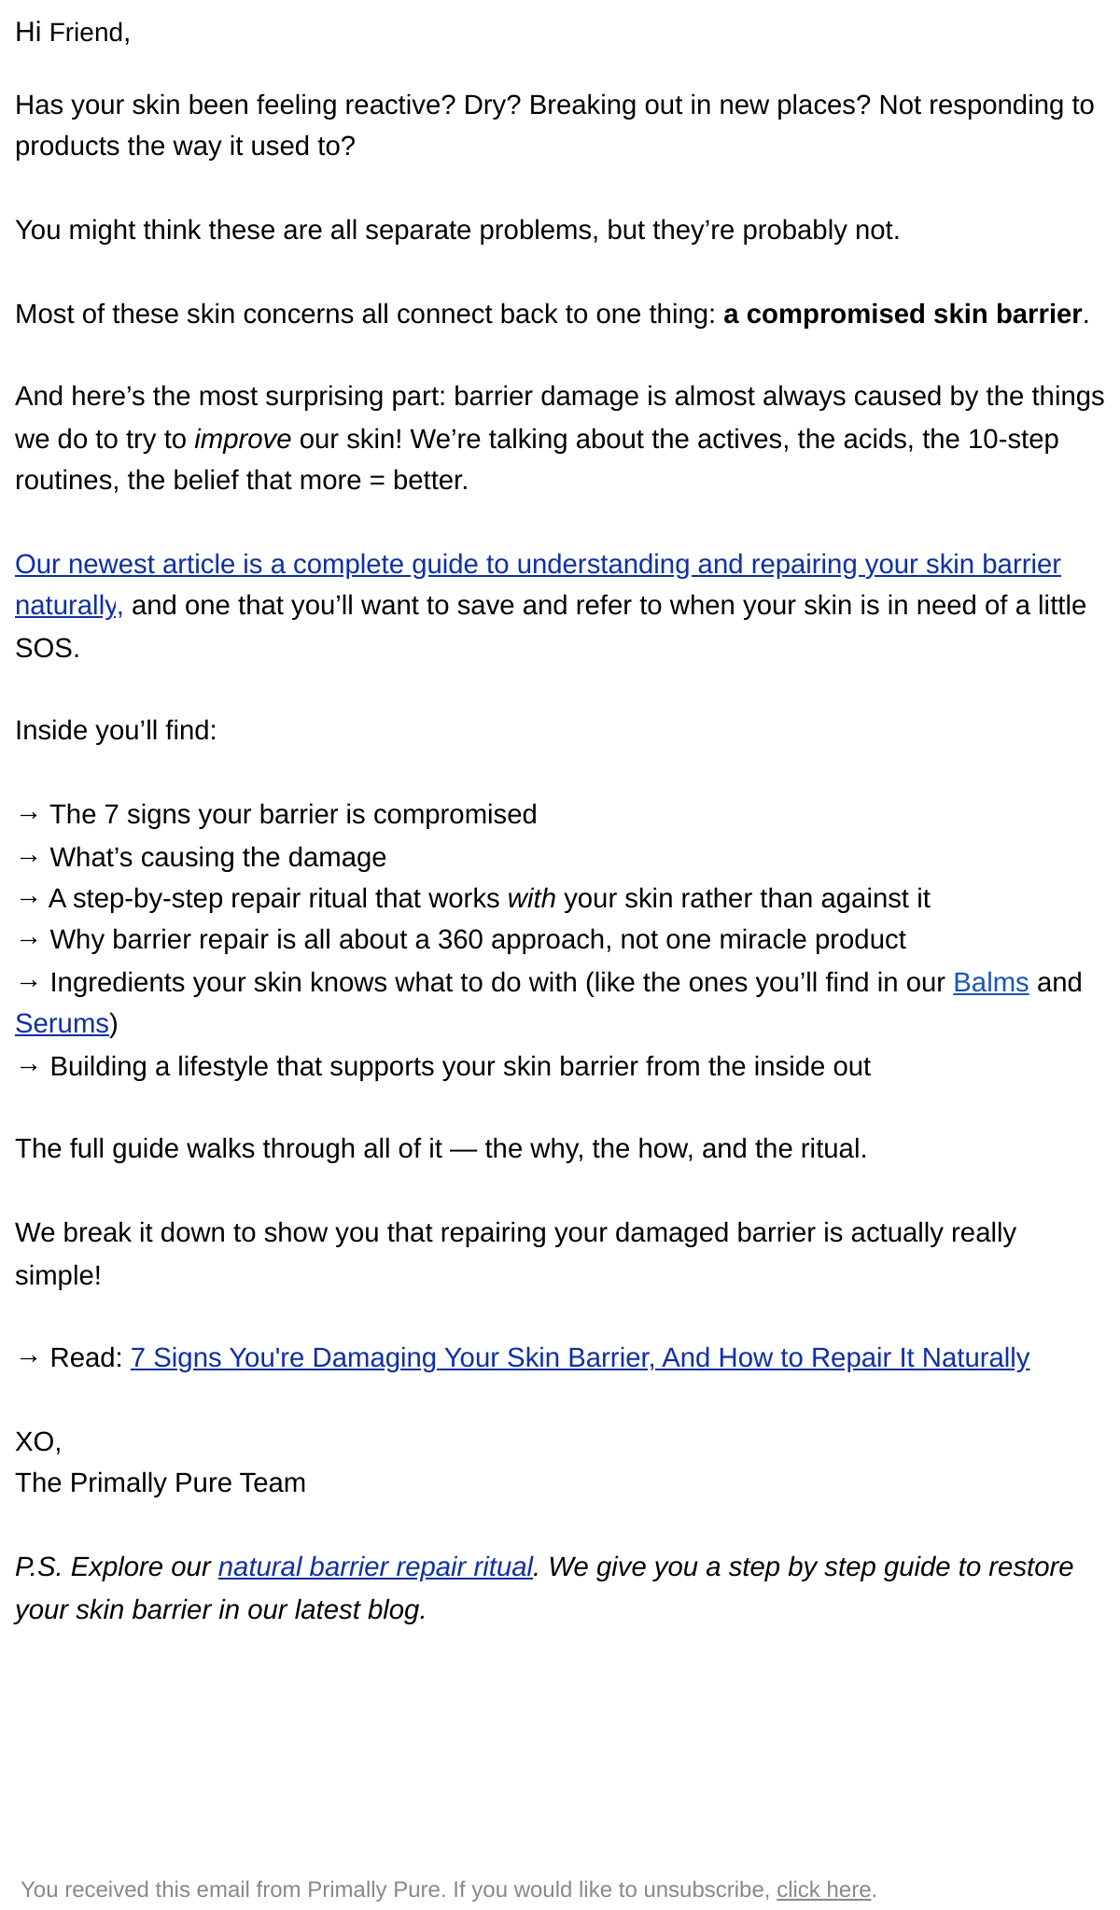Open the Serums product link

point(62,1024)
